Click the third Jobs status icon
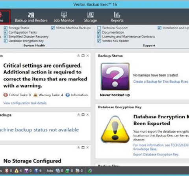The width and height of the screenshot is (189, 176). [77, 171]
